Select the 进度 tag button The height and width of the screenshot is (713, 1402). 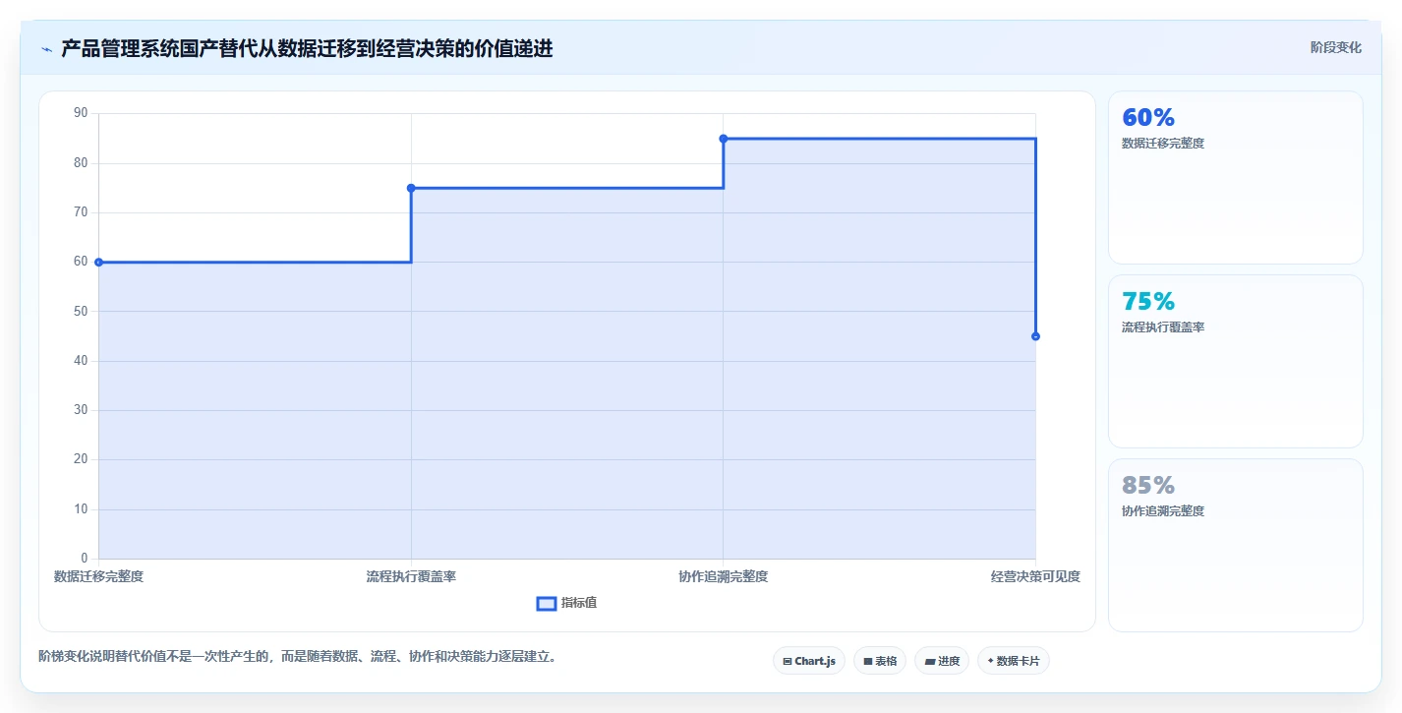coord(942,661)
